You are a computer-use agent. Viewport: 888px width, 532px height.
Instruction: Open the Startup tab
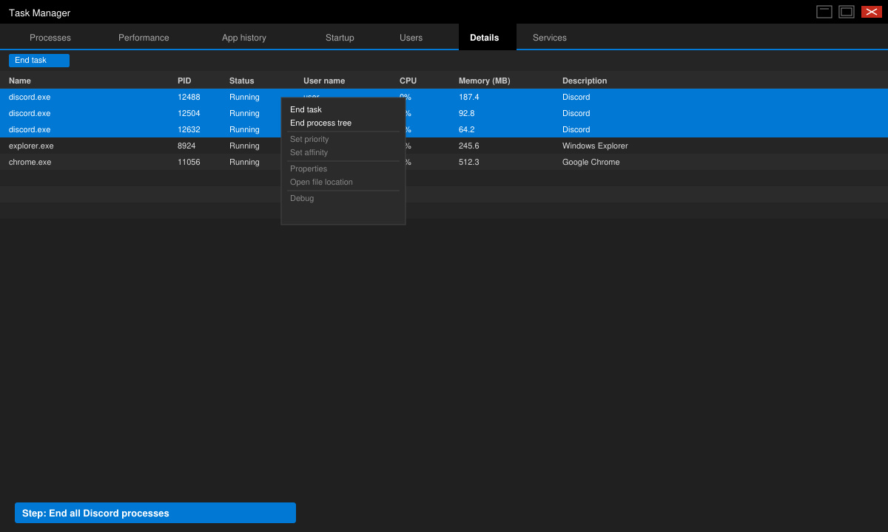click(340, 38)
